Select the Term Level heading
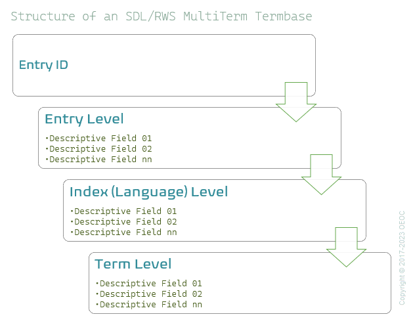 click(133, 264)
